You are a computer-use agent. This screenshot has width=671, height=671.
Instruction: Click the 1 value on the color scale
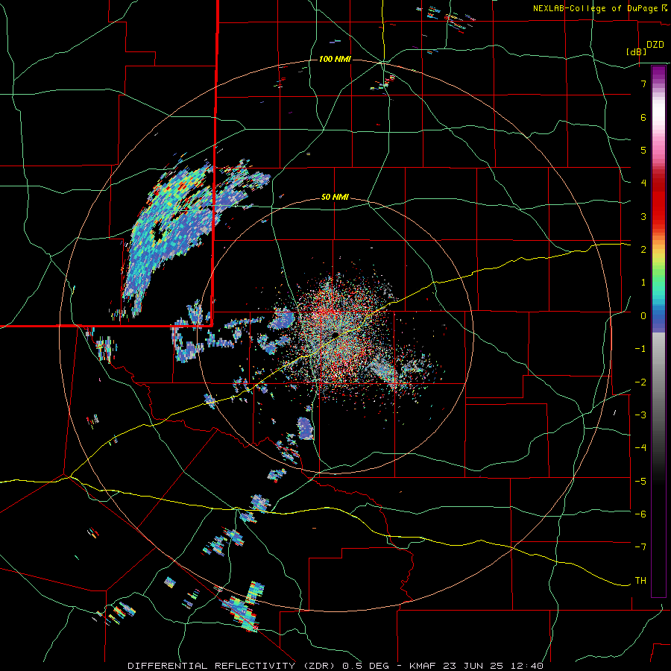[643, 283]
